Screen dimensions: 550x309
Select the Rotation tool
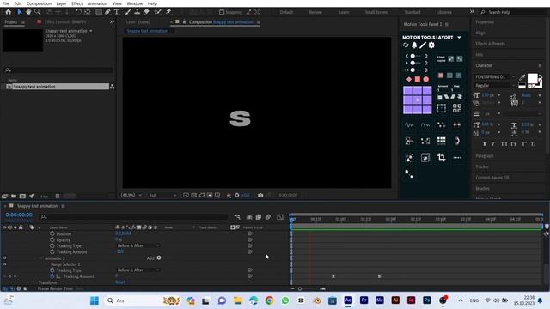tap(78, 12)
